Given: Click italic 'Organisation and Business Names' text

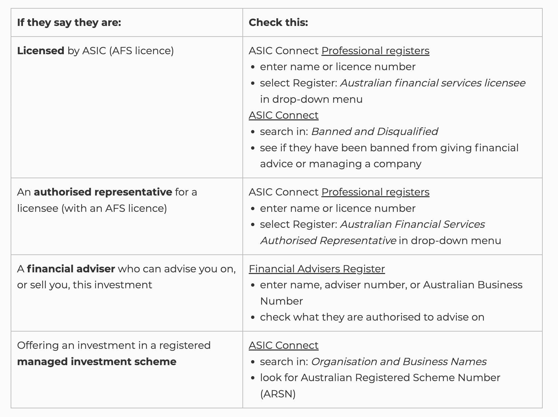Looking at the screenshot, I should [x=398, y=362].
